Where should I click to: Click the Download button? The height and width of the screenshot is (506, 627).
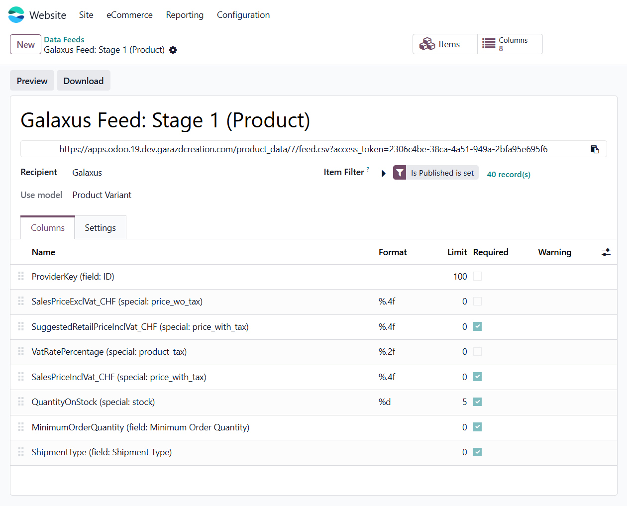pos(84,81)
